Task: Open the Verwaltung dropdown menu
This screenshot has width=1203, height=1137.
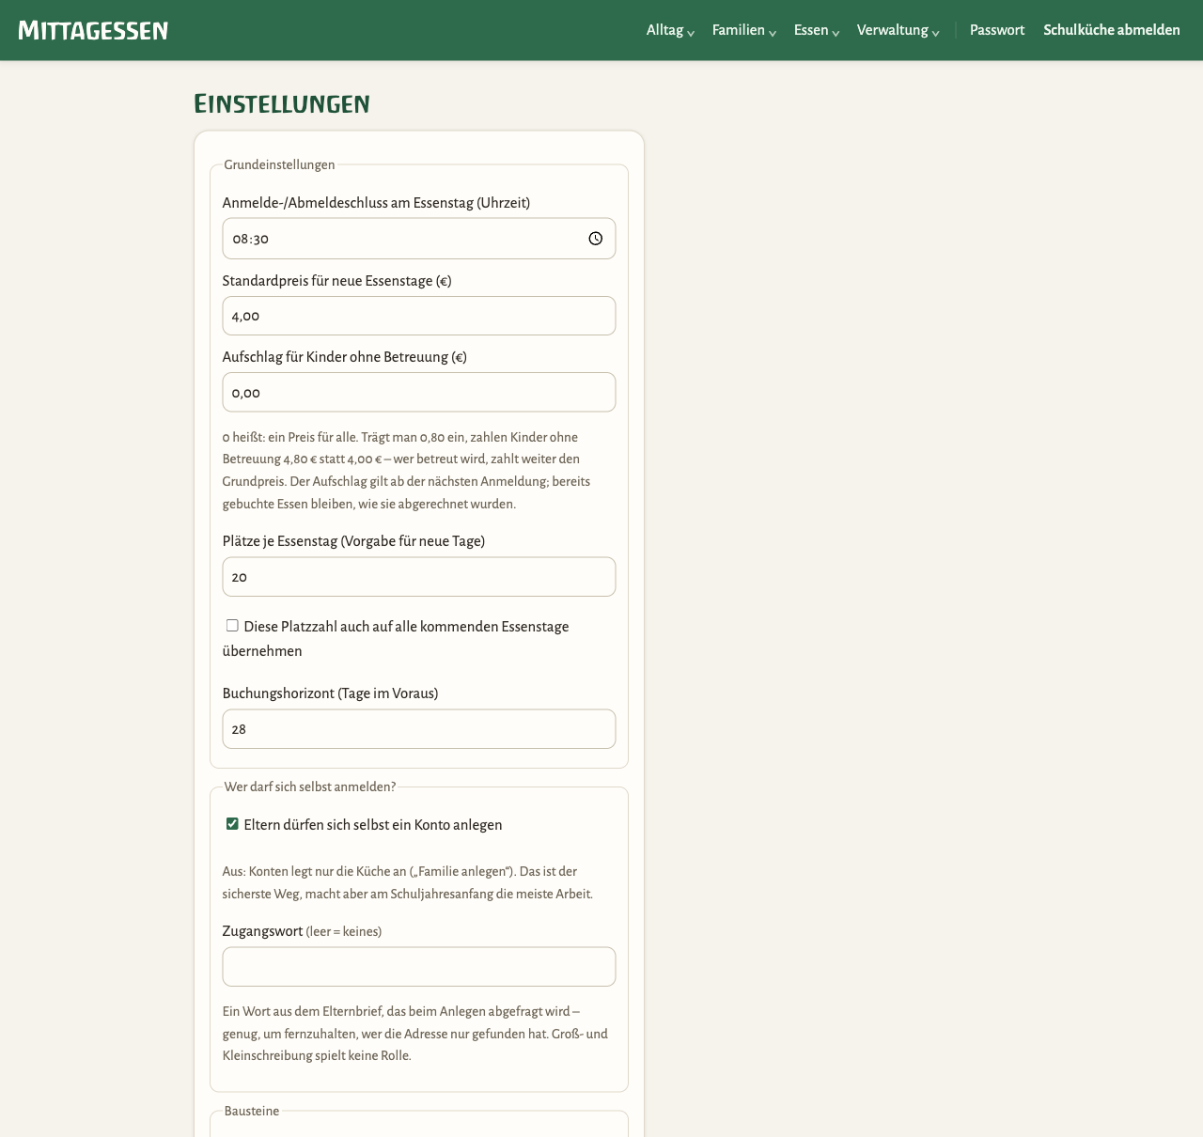Action: click(x=898, y=30)
